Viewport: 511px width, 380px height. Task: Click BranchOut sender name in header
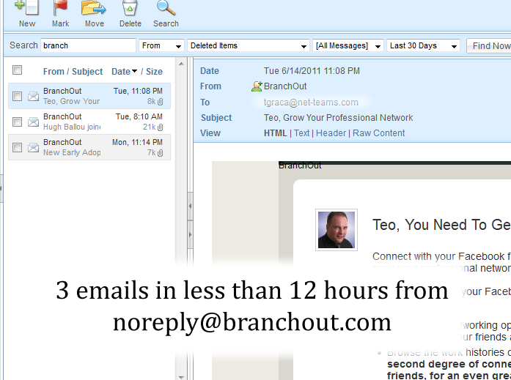(x=285, y=86)
